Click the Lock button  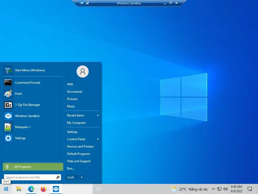coord(72,177)
